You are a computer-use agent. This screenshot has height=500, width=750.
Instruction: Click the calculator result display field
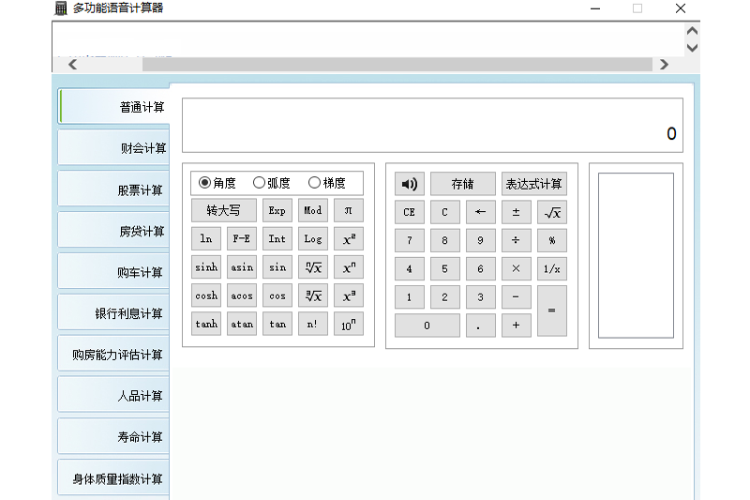point(432,126)
